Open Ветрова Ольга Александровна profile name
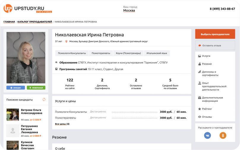This screenshot has height=150, width=240. [31, 112]
